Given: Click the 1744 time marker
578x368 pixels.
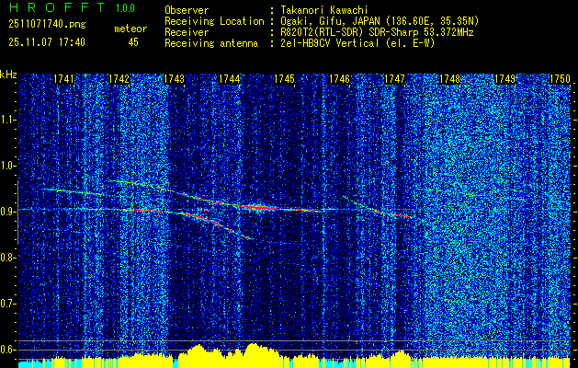Looking at the screenshot, I should click(230, 79).
